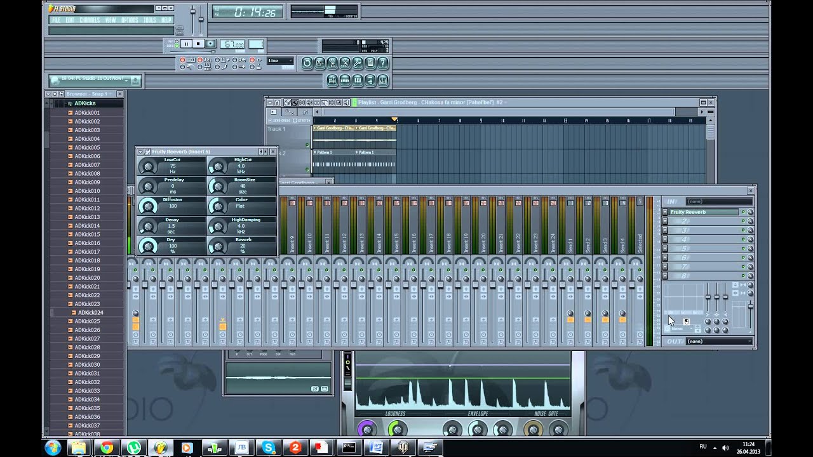Open Fruity Reeverb window options menu arrow
813x457 pixels.
pos(140,152)
